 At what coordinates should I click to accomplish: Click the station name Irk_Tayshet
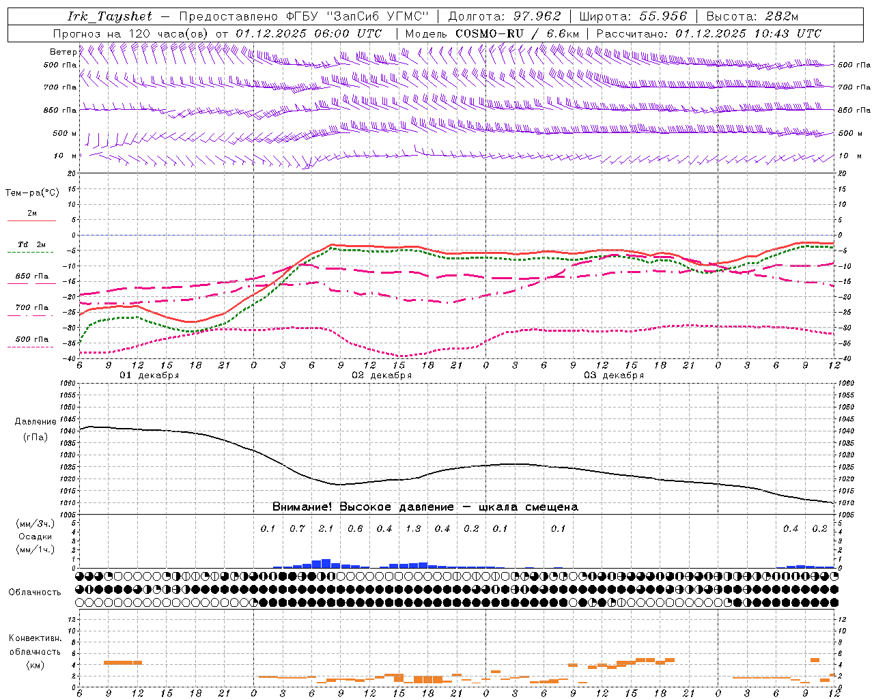110,16
